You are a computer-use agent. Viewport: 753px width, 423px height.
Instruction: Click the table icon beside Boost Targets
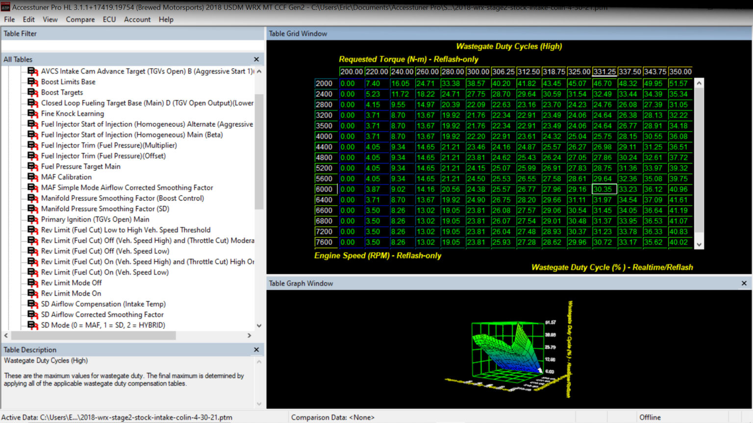click(32, 93)
